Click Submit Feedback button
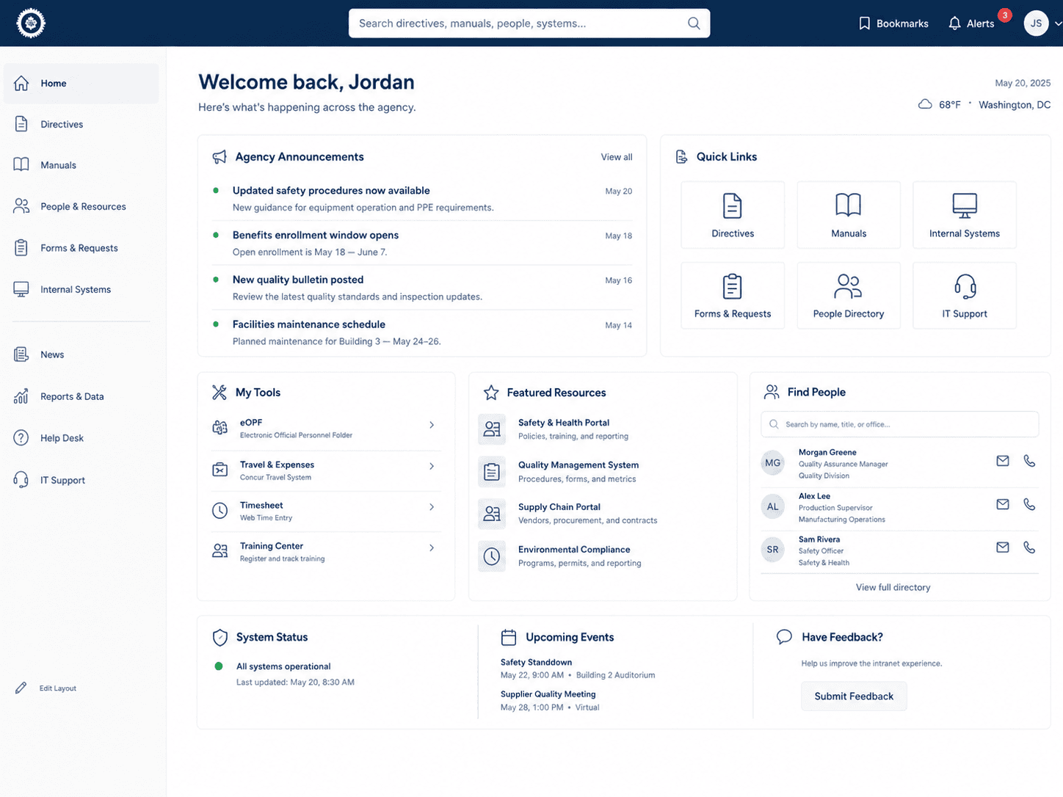The height and width of the screenshot is (797, 1063). (x=854, y=696)
